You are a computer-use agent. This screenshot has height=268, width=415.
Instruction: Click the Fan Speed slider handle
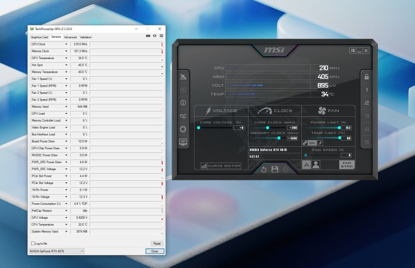(306, 156)
